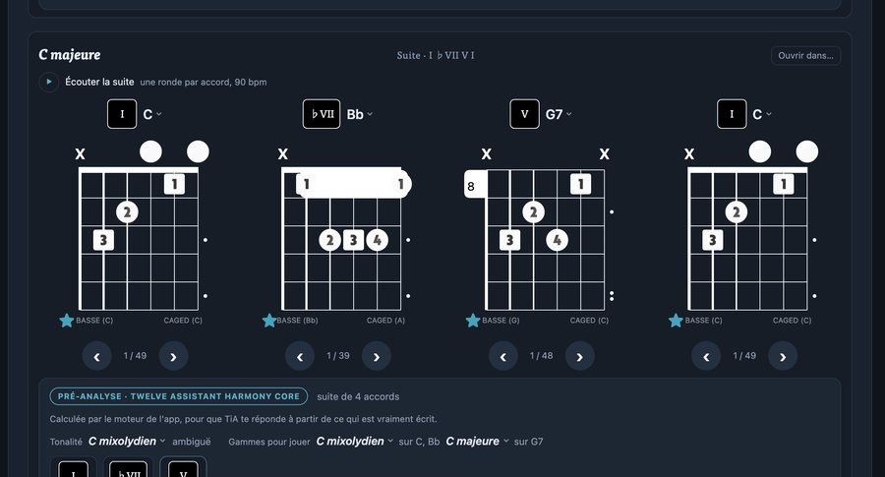Select the V degree chip in pre-analysis

click(184, 468)
